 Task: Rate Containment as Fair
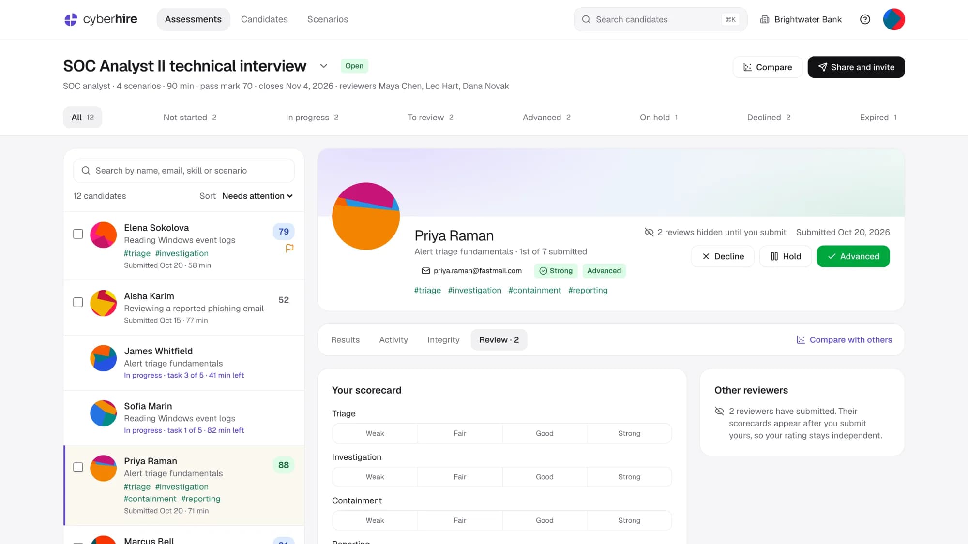[460, 520]
